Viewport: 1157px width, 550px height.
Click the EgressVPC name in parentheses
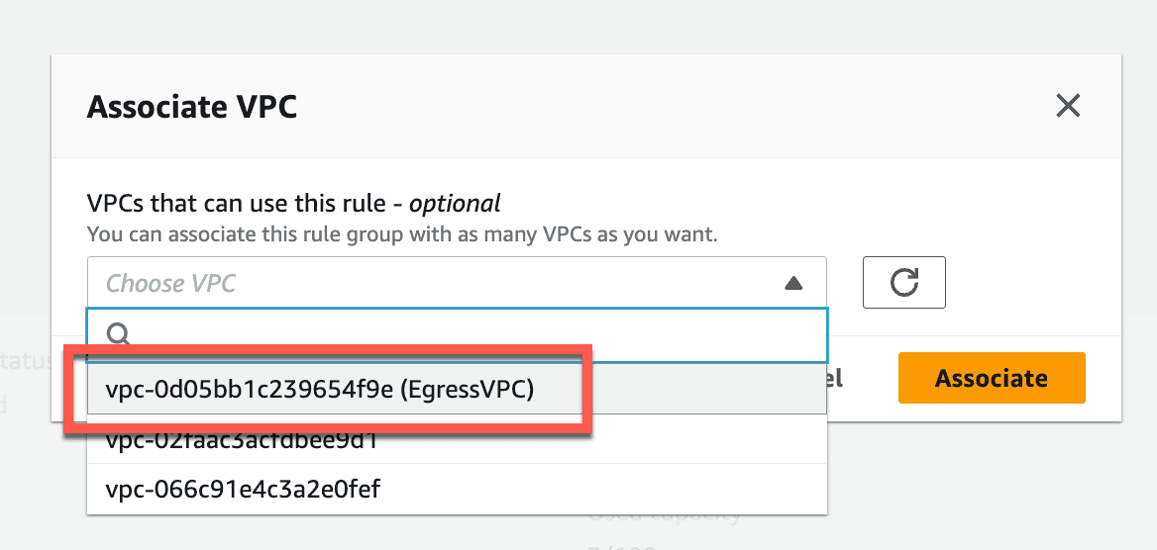[468, 391]
